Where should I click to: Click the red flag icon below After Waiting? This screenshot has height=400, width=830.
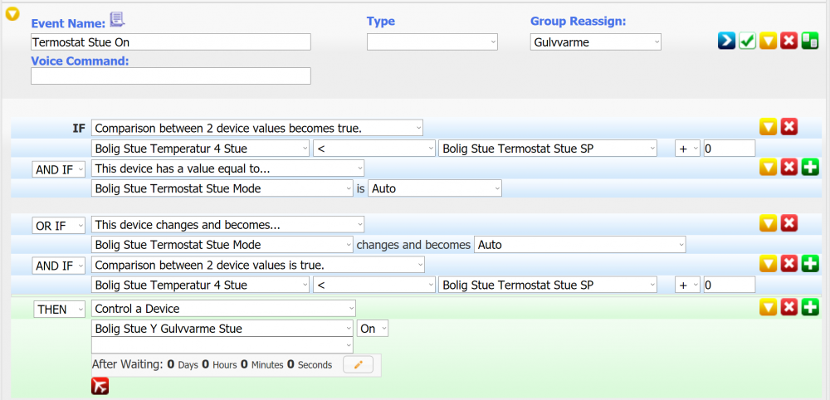pyautogui.click(x=100, y=386)
